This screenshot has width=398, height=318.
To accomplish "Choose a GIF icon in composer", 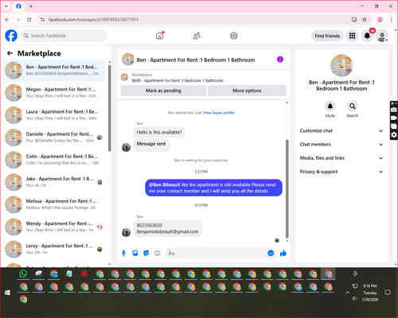I will 158,253.
